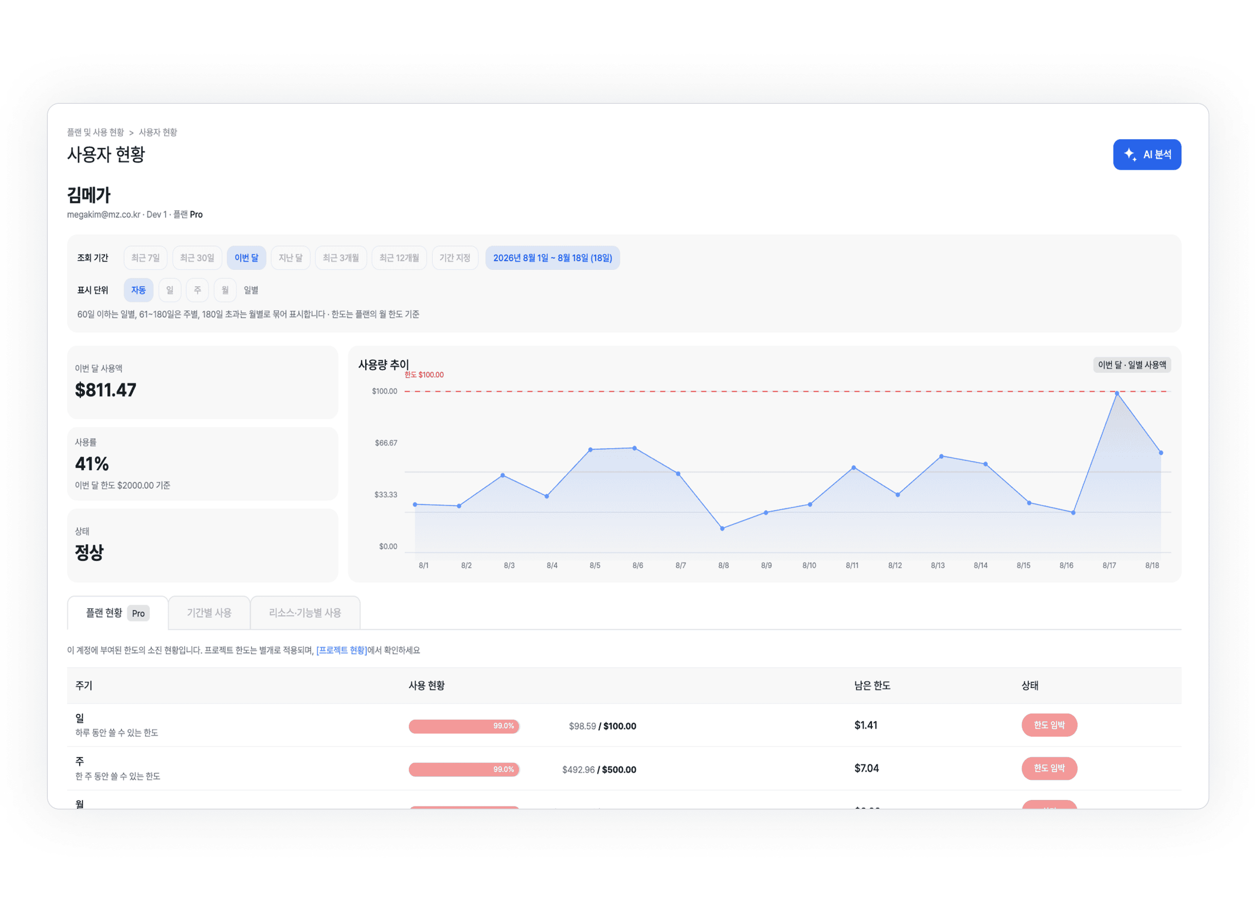Click the $98.59 / $100.00 usage value
This screenshot has height=913, width=1255.
[603, 726]
